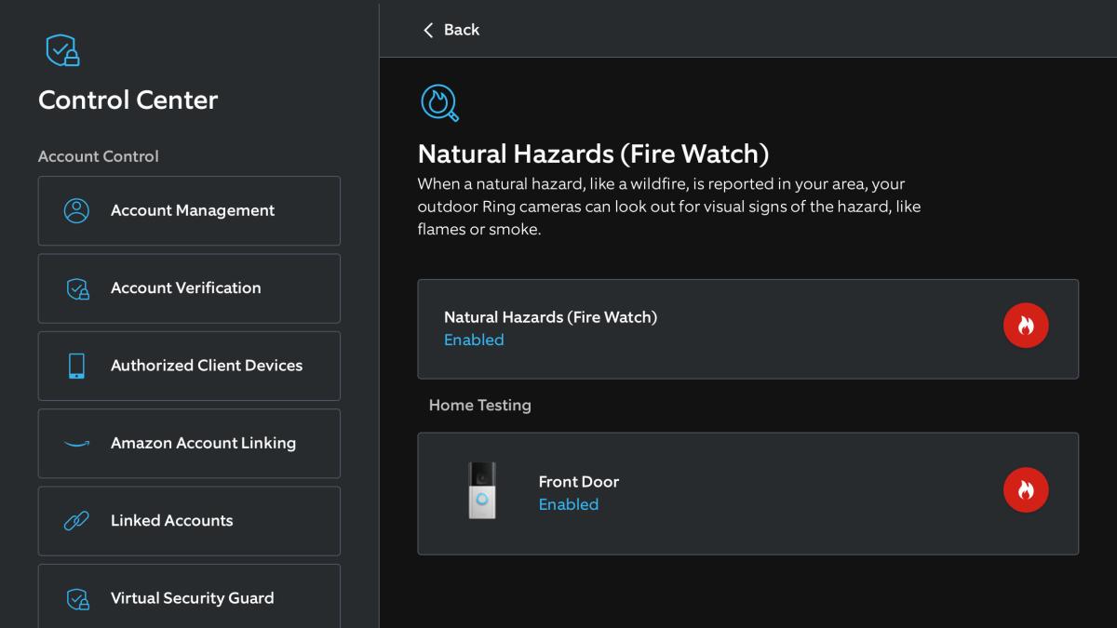Open Amazon Account Linking
Viewport: 1117px width, 628px height.
tap(189, 444)
